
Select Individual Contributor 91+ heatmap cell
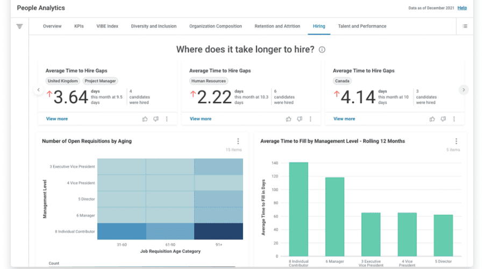218,231
